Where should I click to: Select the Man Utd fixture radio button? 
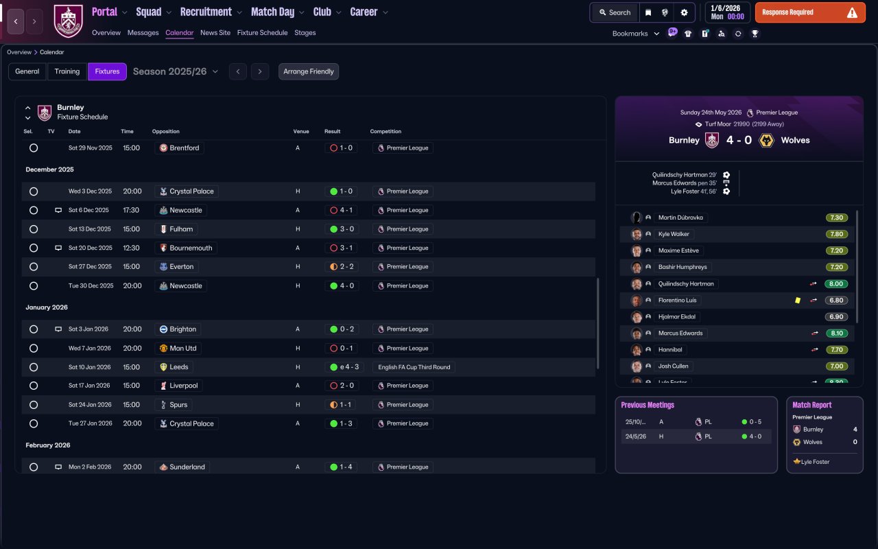click(34, 349)
